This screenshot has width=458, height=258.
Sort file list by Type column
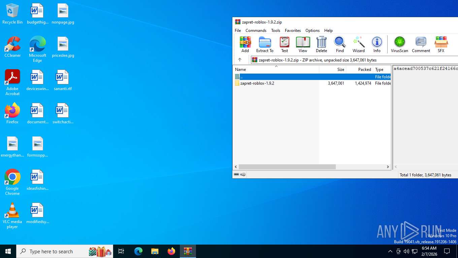[x=382, y=70]
